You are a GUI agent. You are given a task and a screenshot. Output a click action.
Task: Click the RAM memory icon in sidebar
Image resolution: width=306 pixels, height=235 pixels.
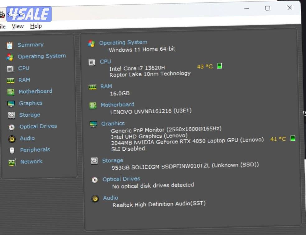point(10,80)
